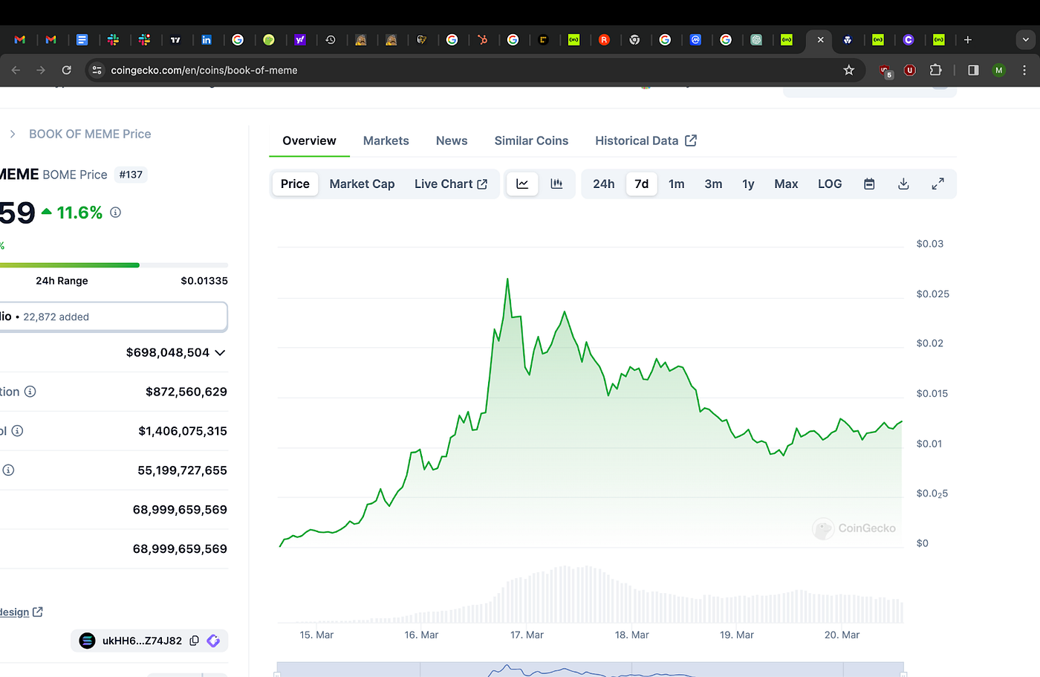
Task: Select the 1y timeframe
Action: 747,184
